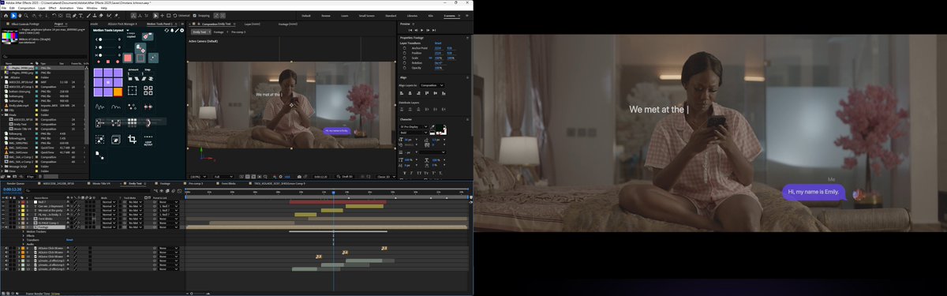Open the Effect Controls panel tab
This screenshot has height=296, width=947.
pos(25,24)
